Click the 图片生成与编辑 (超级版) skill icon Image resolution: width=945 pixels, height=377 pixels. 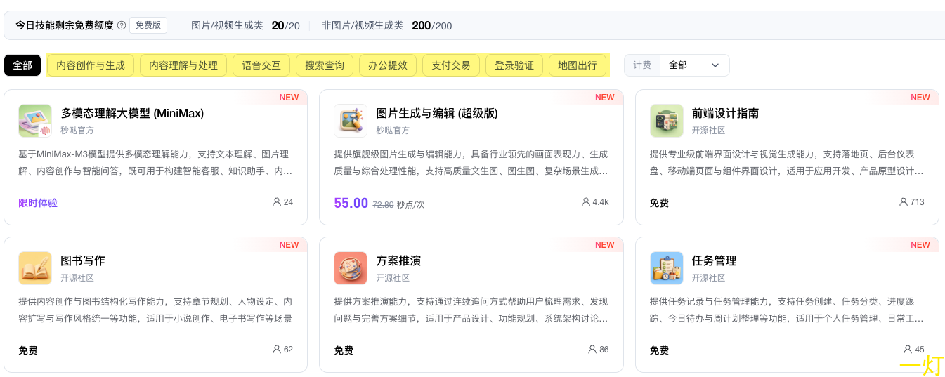pyautogui.click(x=351, y=121)
